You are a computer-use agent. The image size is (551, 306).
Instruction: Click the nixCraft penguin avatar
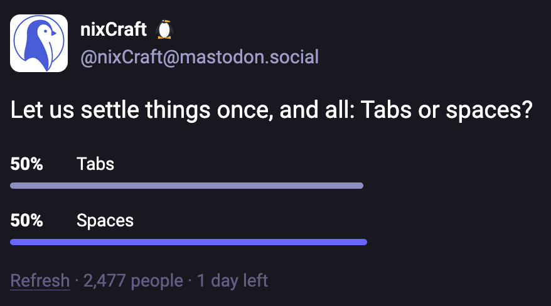[x=39, y=43]
